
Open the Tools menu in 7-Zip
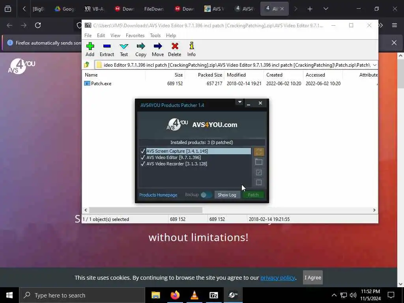tap(155, 36)
